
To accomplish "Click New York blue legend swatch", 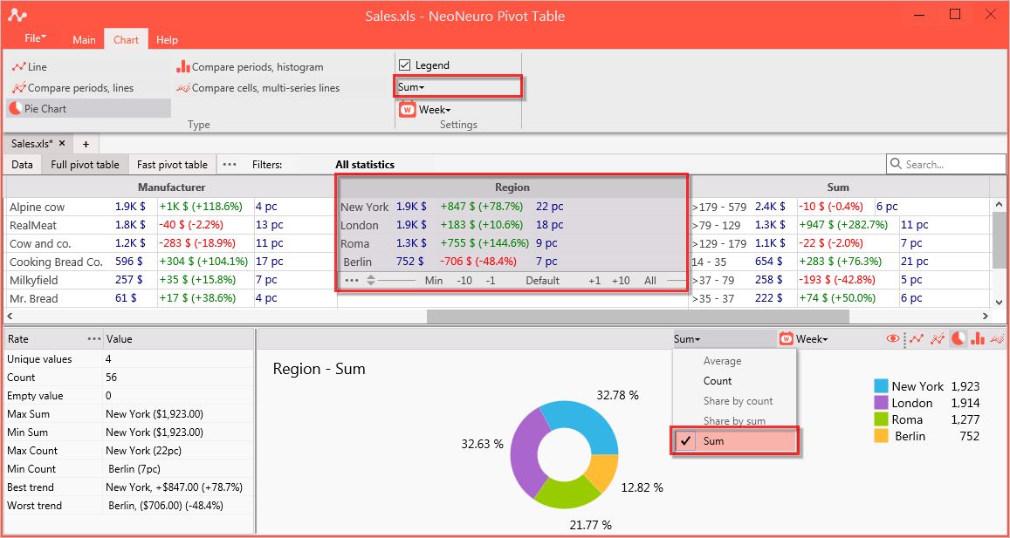I will (x=881, y=386).
